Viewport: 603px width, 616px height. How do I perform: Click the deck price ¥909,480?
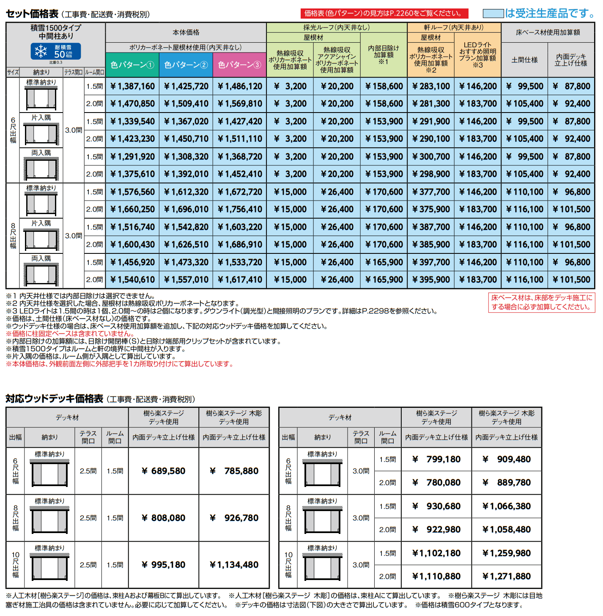point(507,459)
